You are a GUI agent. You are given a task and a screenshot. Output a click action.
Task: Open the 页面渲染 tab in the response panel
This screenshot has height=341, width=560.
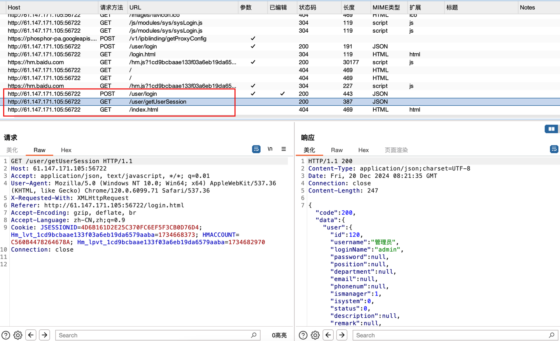coord(396,150)
